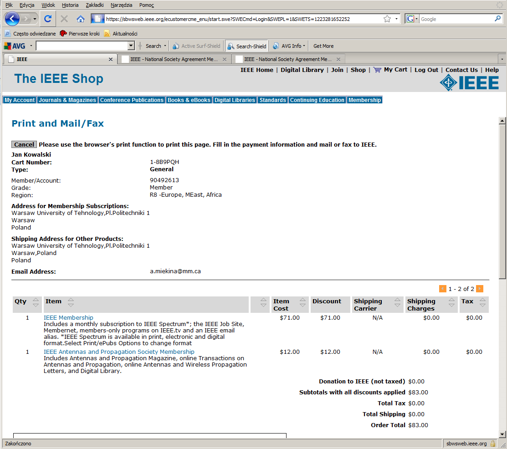507x449 pixels.
Task: Sort by Shipping Carrier column arrows
Action: [397, 302]
